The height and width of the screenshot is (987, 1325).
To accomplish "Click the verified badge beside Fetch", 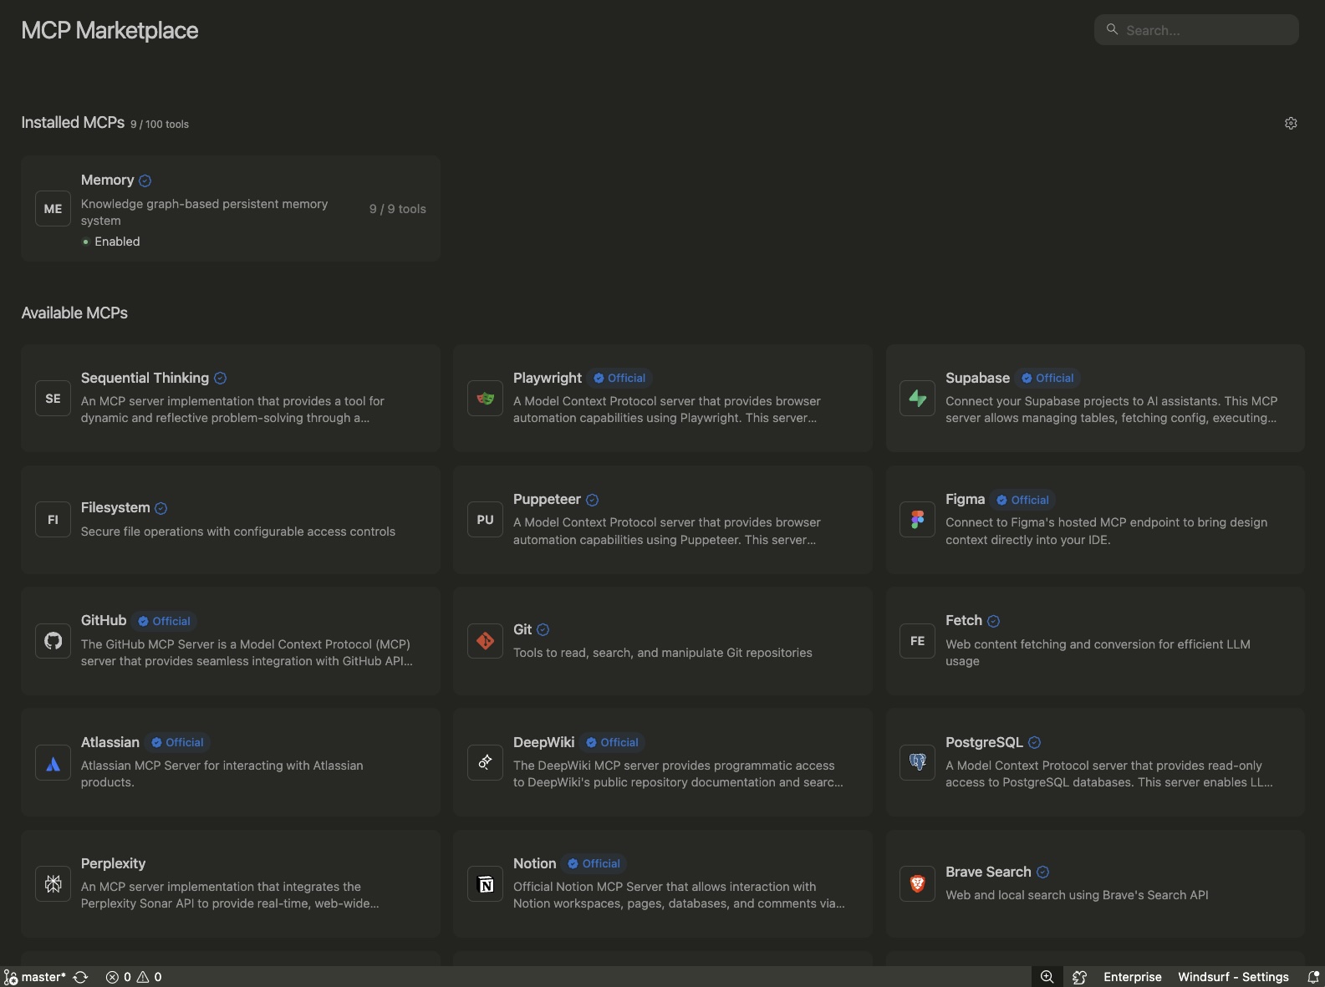I will (x=993, y=621).
